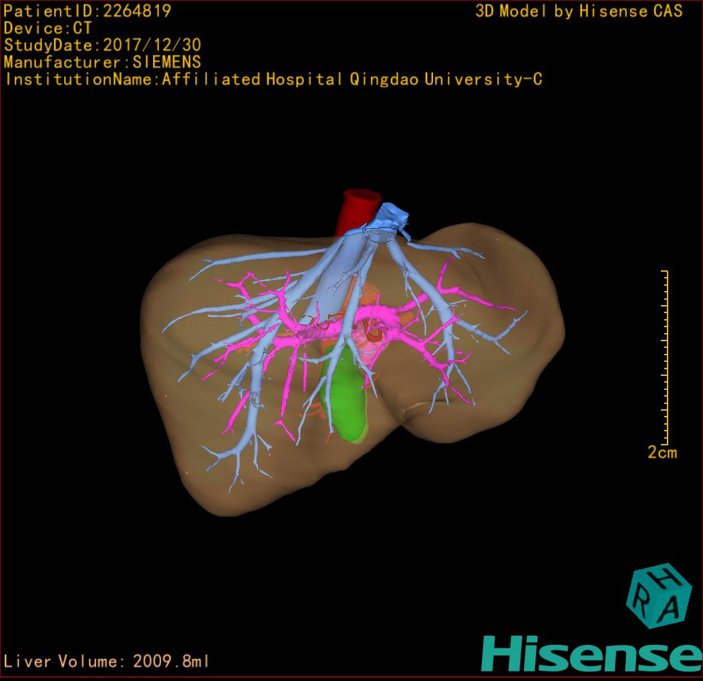
Task: Click the InstitutionName hospital label
Action: (x=273, y=79)
